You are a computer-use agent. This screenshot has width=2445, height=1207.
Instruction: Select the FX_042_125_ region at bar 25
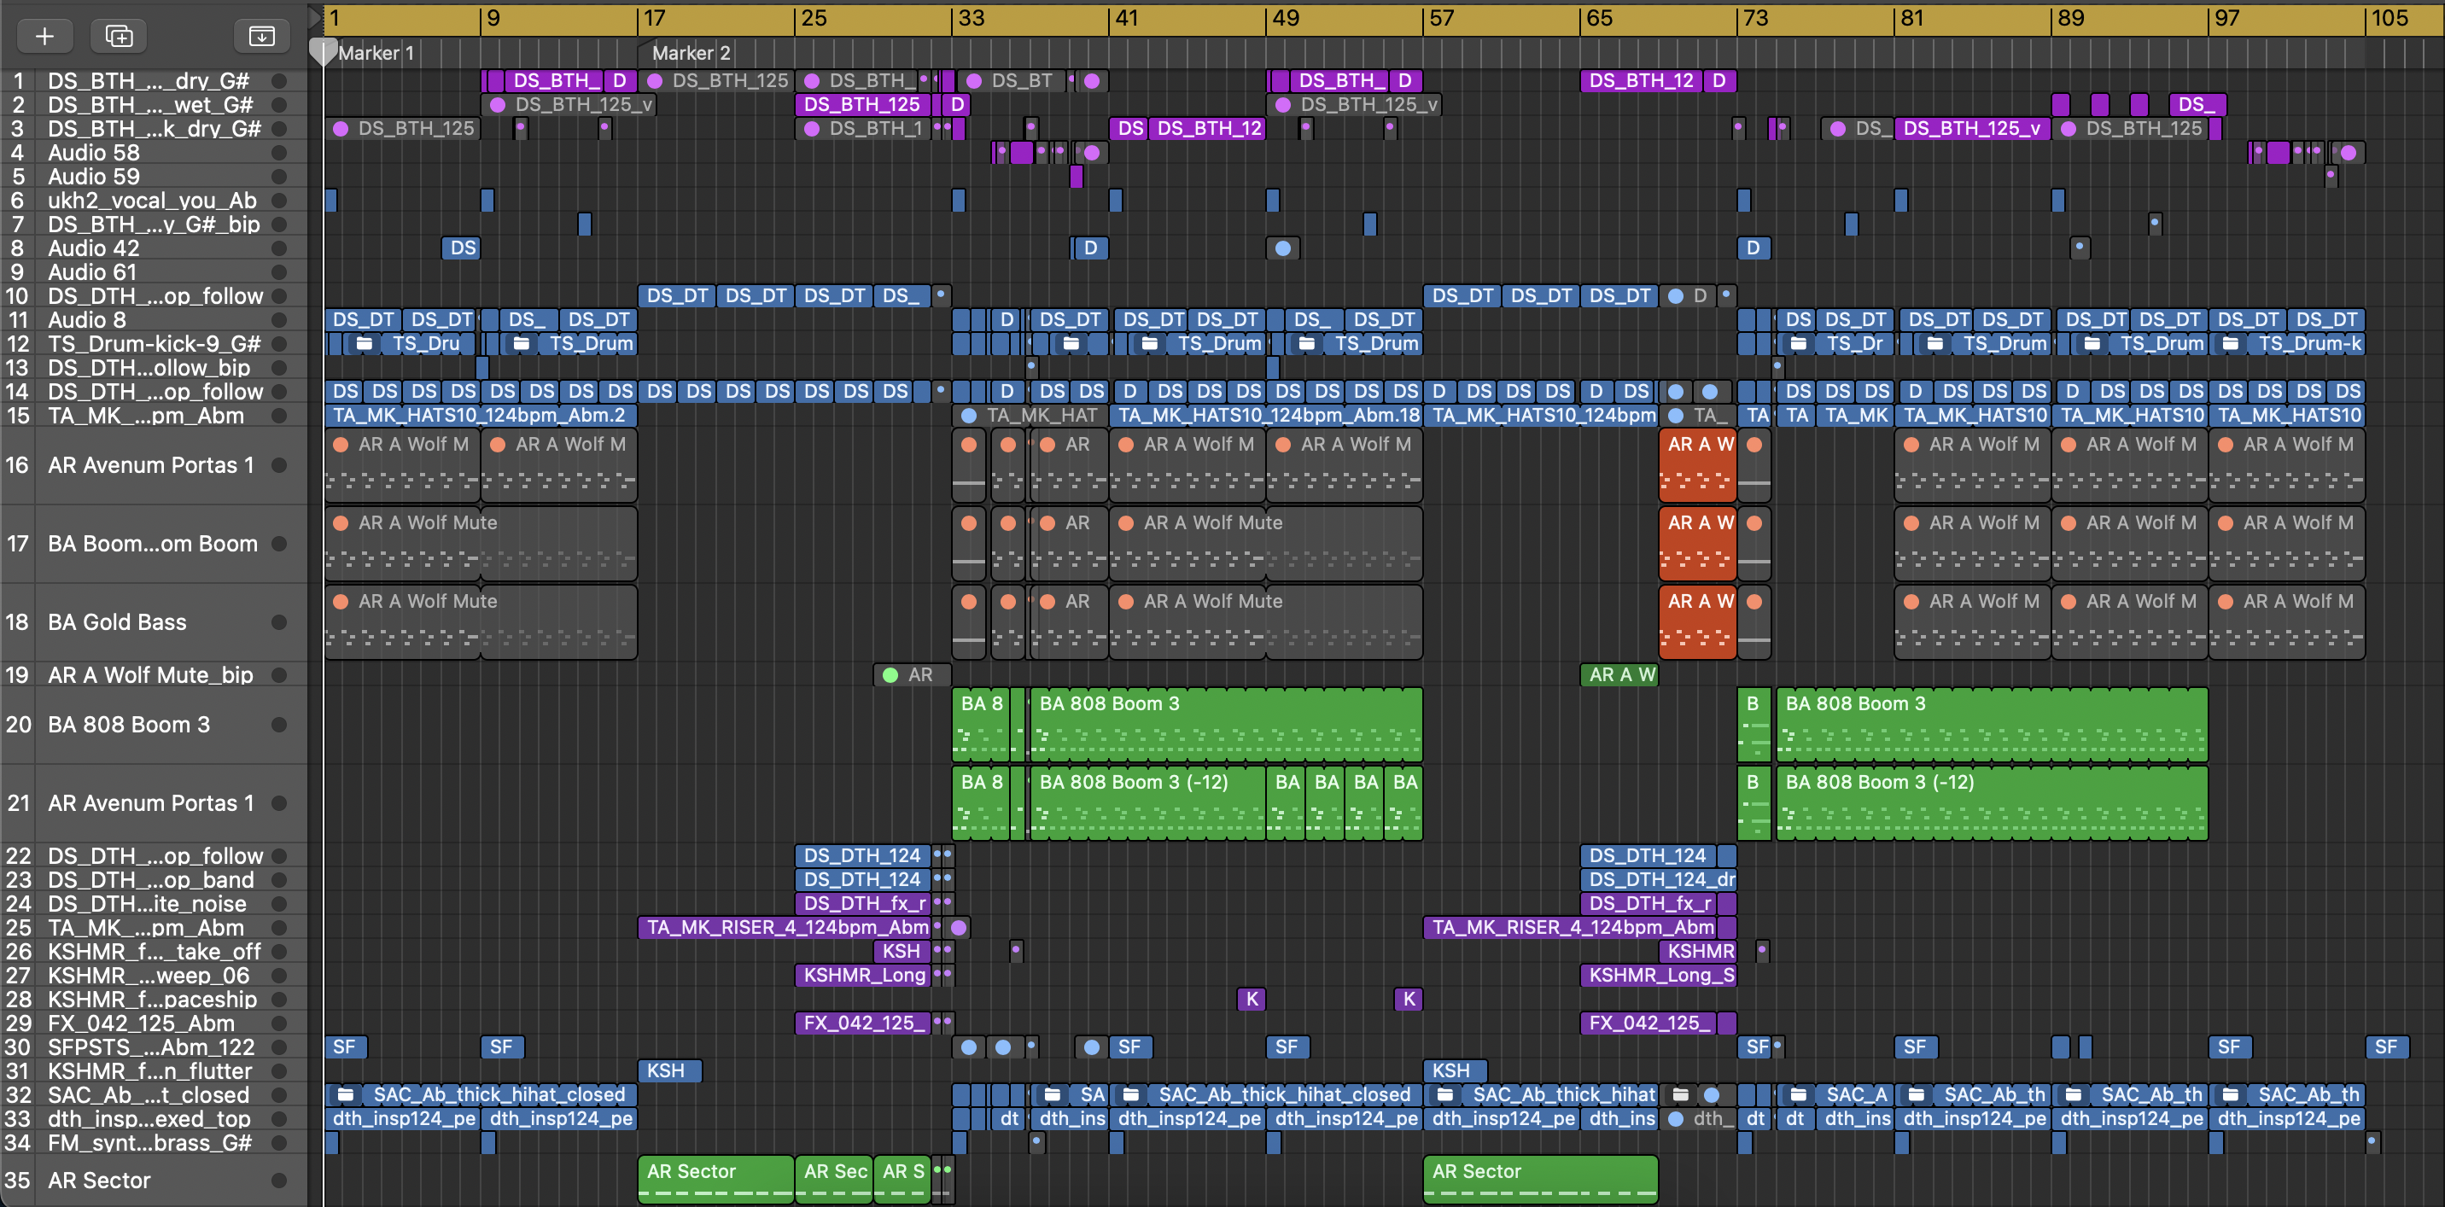(x=864, y=1023)
